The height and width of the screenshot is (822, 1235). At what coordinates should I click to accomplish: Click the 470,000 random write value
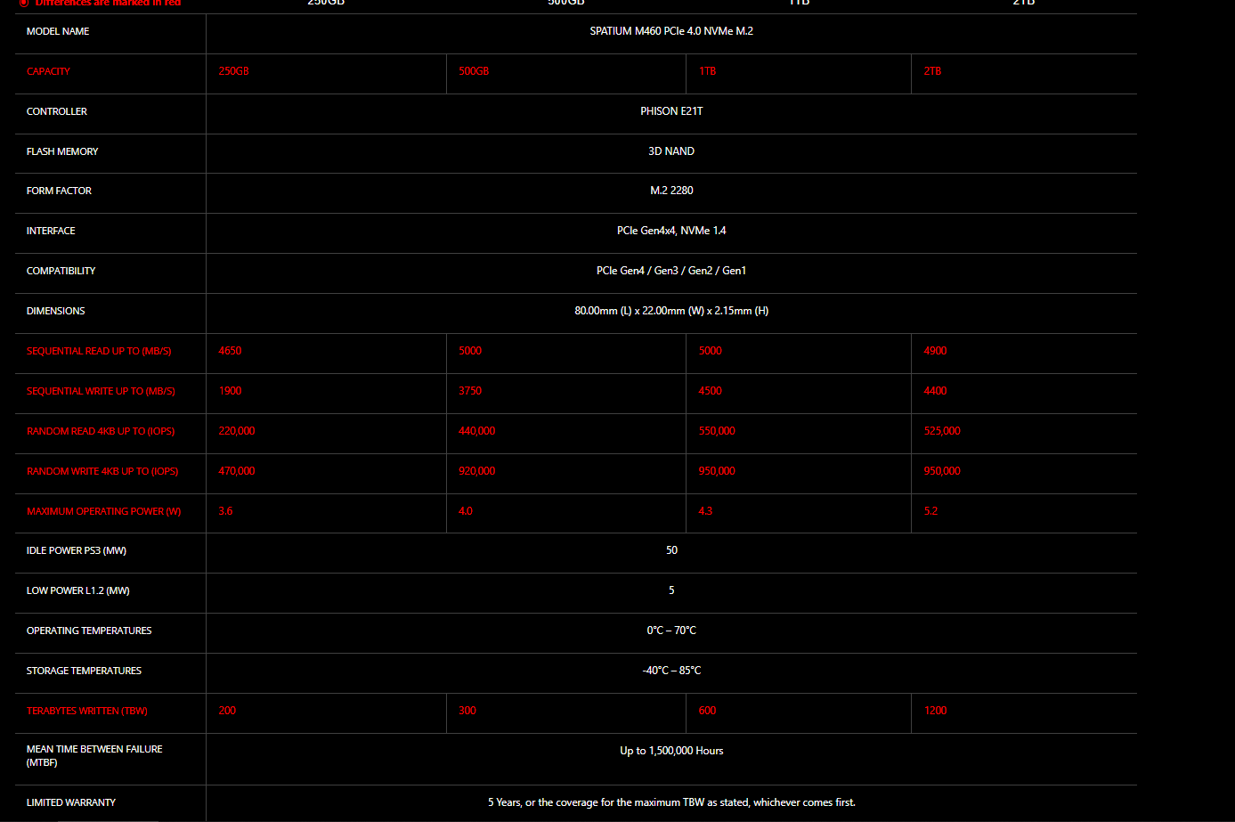tap(237, 471)
